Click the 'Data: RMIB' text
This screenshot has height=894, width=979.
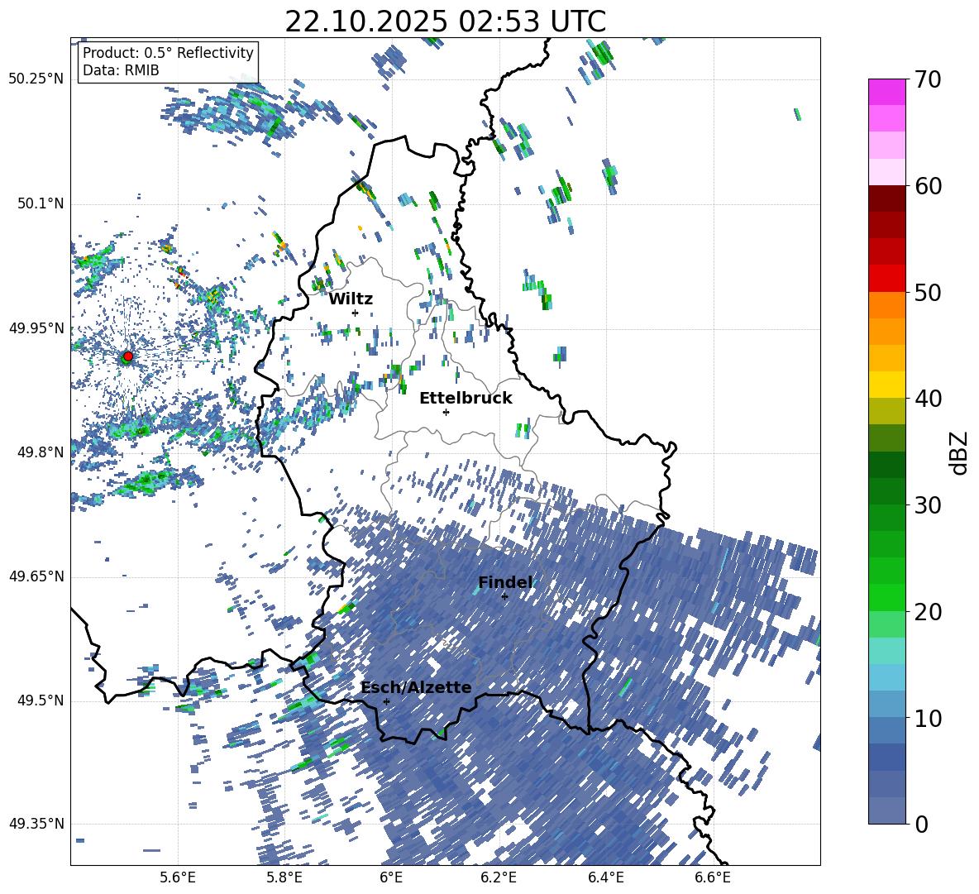[121, 70]
